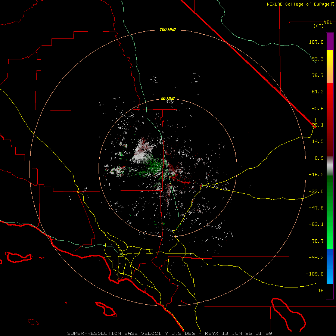Pick the blue segment of the color scale

pos(330,266)
